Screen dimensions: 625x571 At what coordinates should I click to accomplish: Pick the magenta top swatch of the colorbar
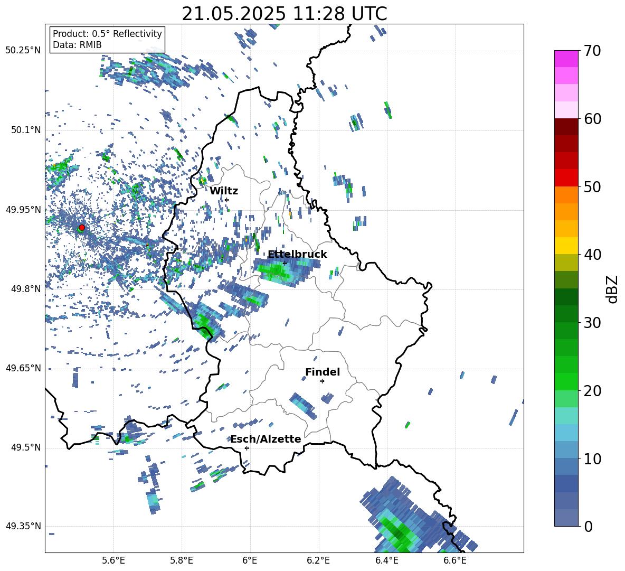pos(566,59)
